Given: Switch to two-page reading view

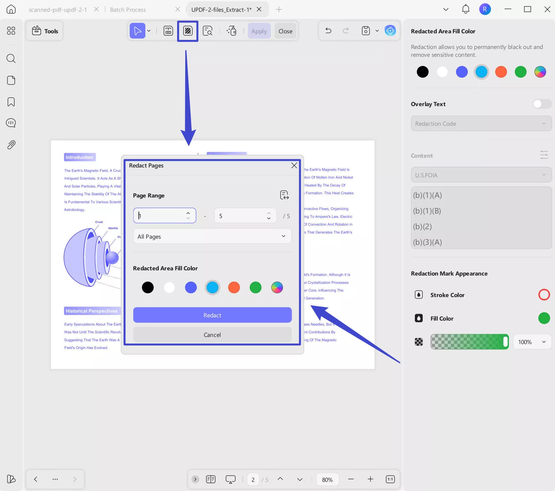Looking at the screenshot, I should pos(211,479).
